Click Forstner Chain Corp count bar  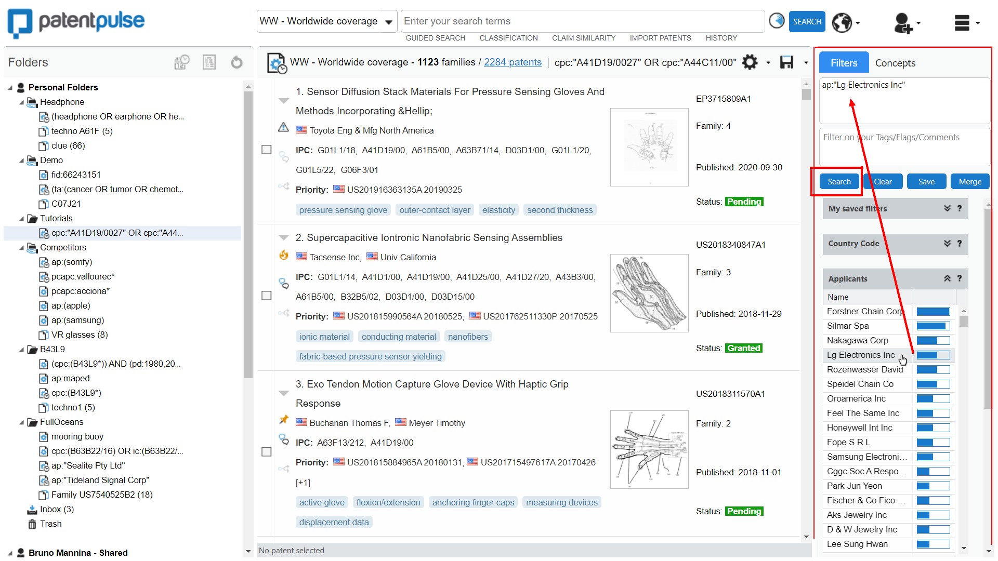click(x=933, y=312)
